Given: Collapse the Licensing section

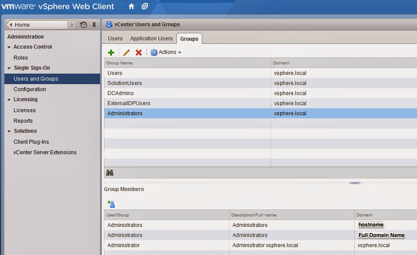Looking at the screenshot, I should [x=9, y=100].
